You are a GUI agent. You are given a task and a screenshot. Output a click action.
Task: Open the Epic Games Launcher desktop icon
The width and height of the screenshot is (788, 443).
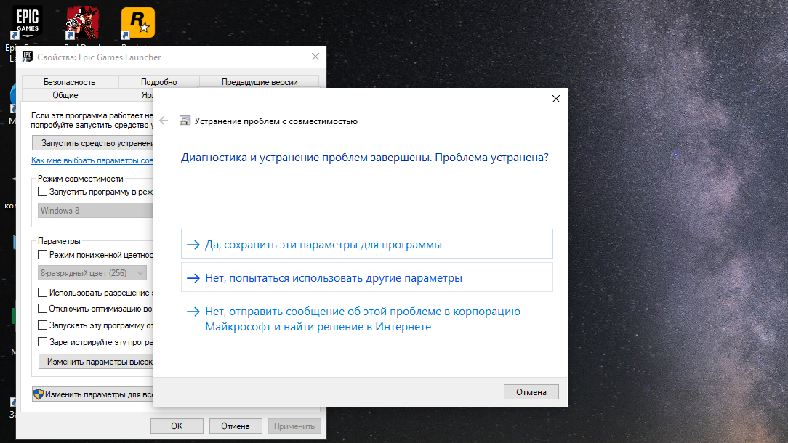coord(27,22)
